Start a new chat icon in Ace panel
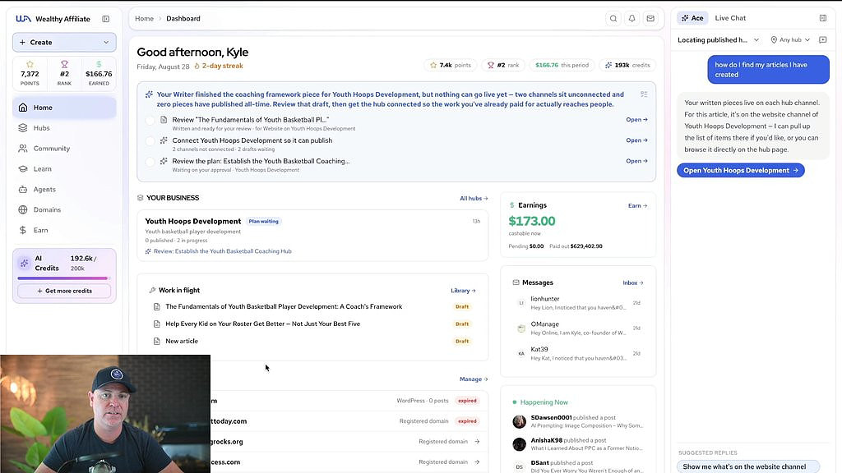The height and width of the screenshot is (473, 842). click(x=822, y=39)
